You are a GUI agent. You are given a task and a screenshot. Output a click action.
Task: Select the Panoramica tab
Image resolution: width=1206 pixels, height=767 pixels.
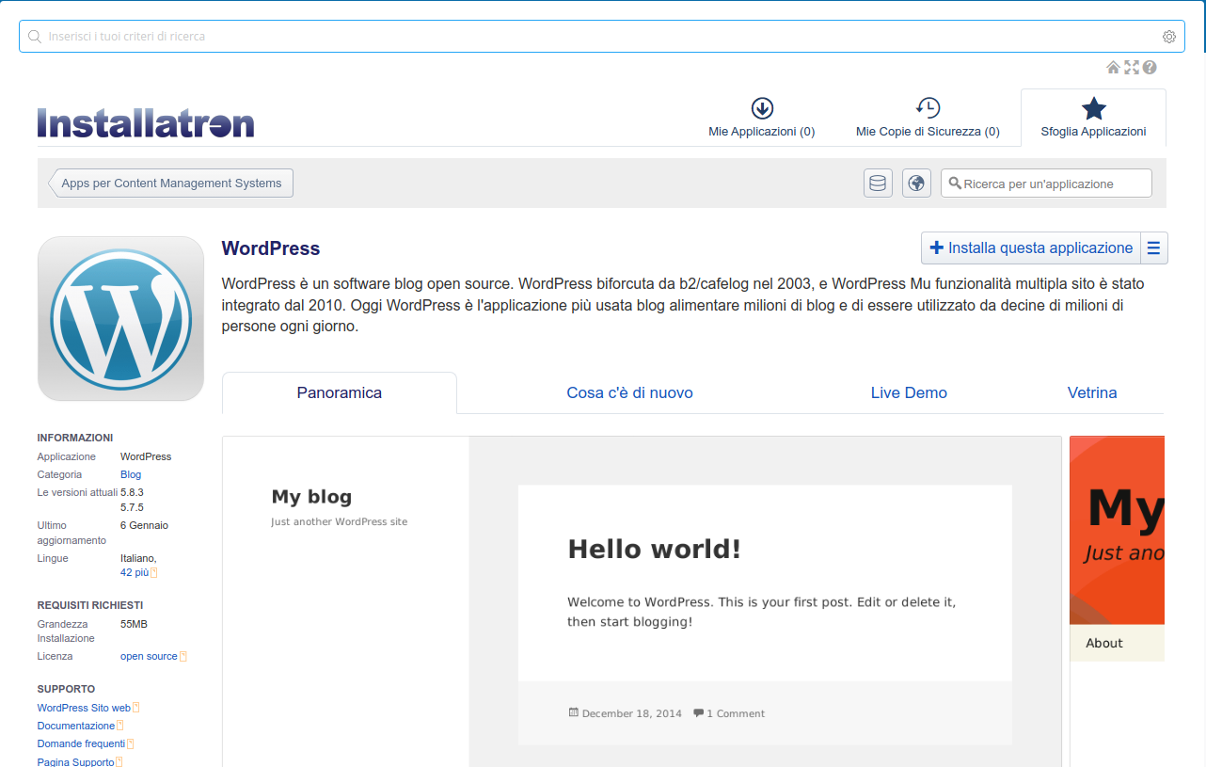tap(340, 392)
